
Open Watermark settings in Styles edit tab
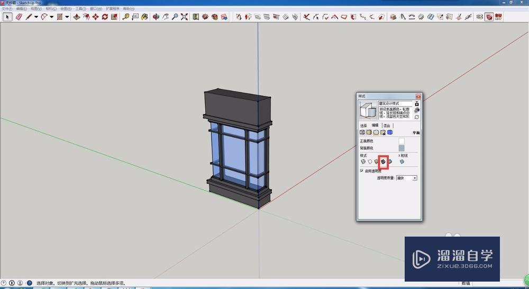(x=383, y=132)
